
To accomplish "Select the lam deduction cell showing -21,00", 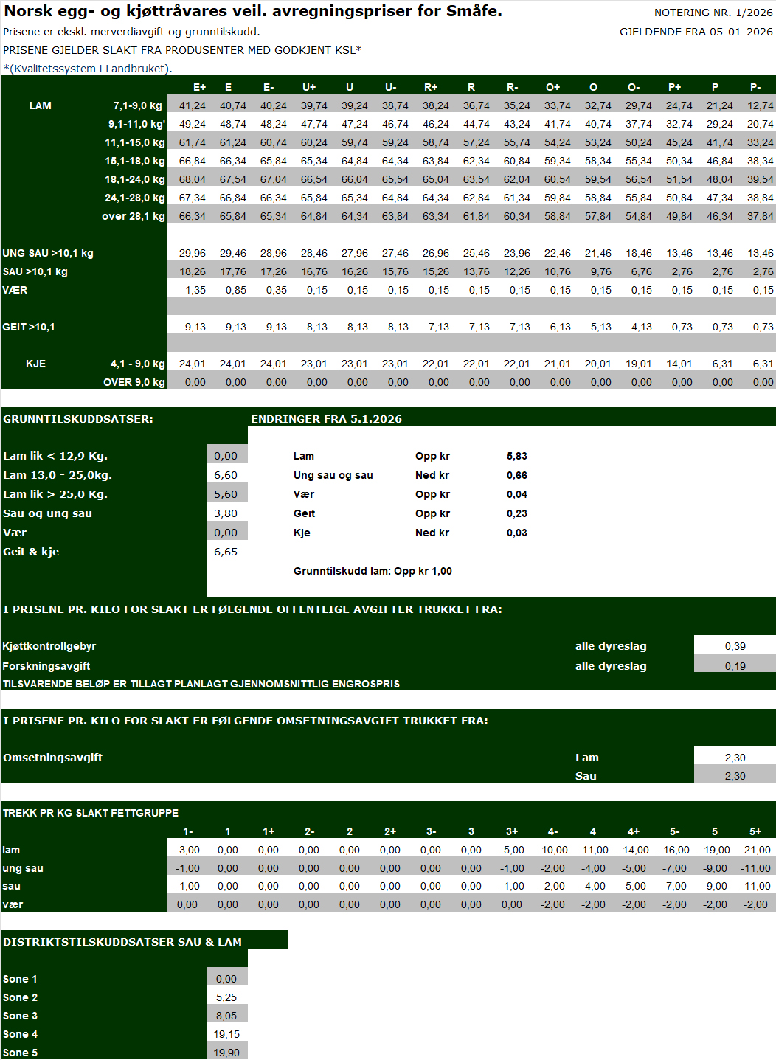I will click(755, 850).
